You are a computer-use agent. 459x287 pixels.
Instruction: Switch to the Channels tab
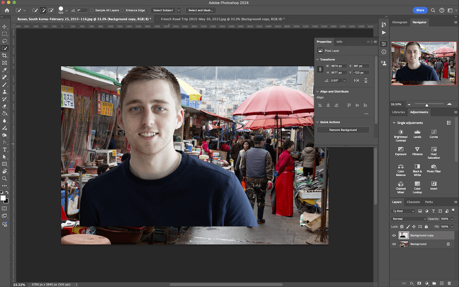(413, 202)
